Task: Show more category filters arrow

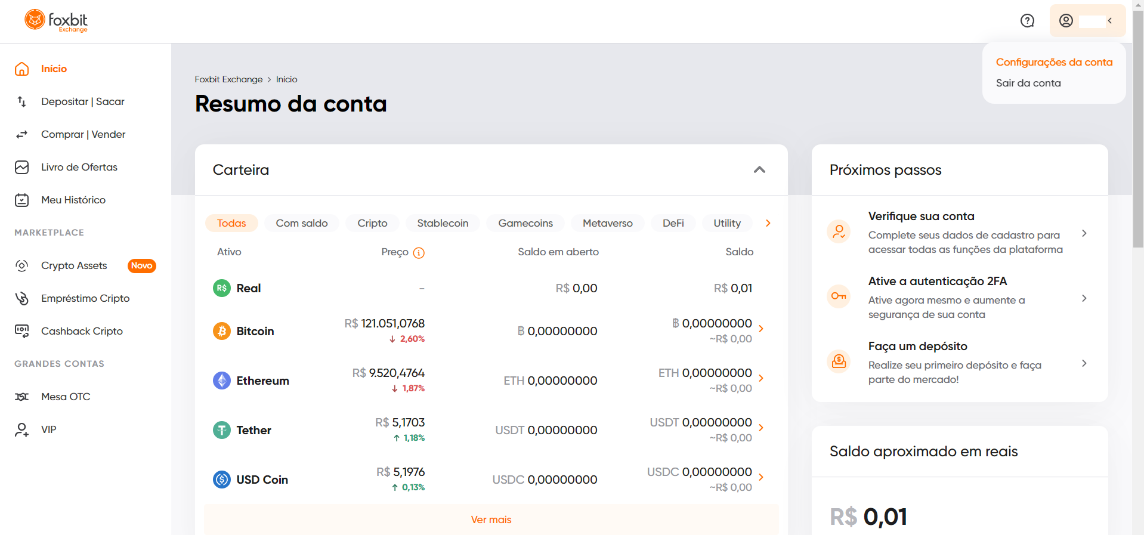Action: (x=768, y=223)
